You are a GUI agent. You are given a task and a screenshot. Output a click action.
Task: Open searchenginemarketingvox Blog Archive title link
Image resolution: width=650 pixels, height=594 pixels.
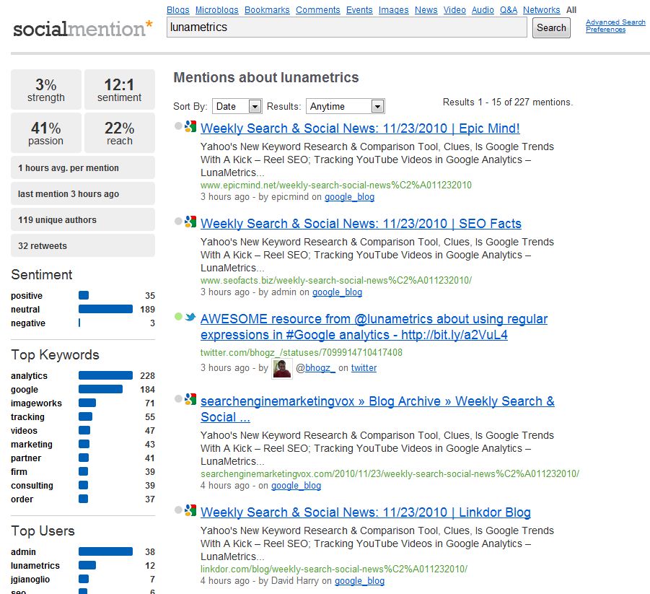tap(377, 409)
